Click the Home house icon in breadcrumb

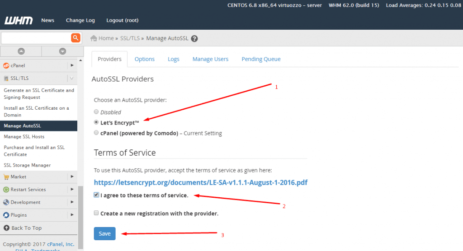[94, 38]
